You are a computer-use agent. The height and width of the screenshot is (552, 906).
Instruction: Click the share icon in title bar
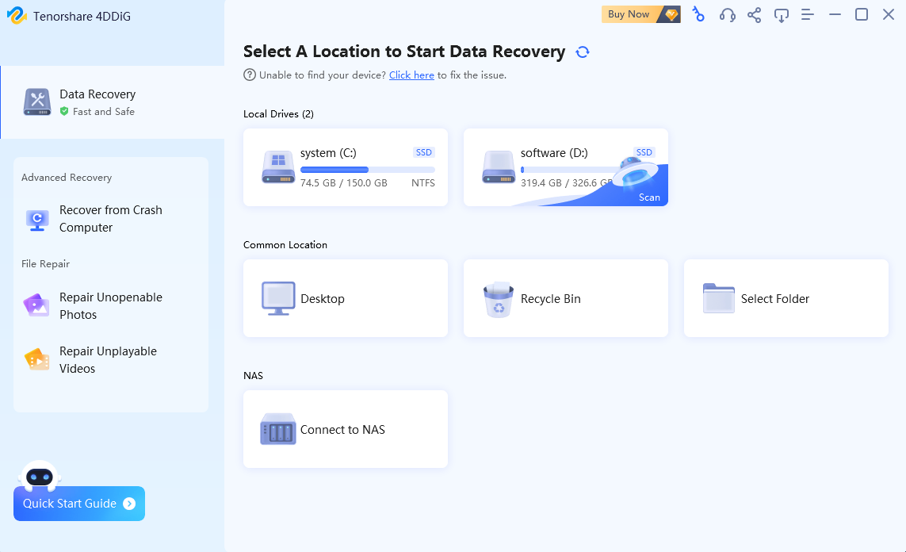pyautogui.click(x=754, y=14)
